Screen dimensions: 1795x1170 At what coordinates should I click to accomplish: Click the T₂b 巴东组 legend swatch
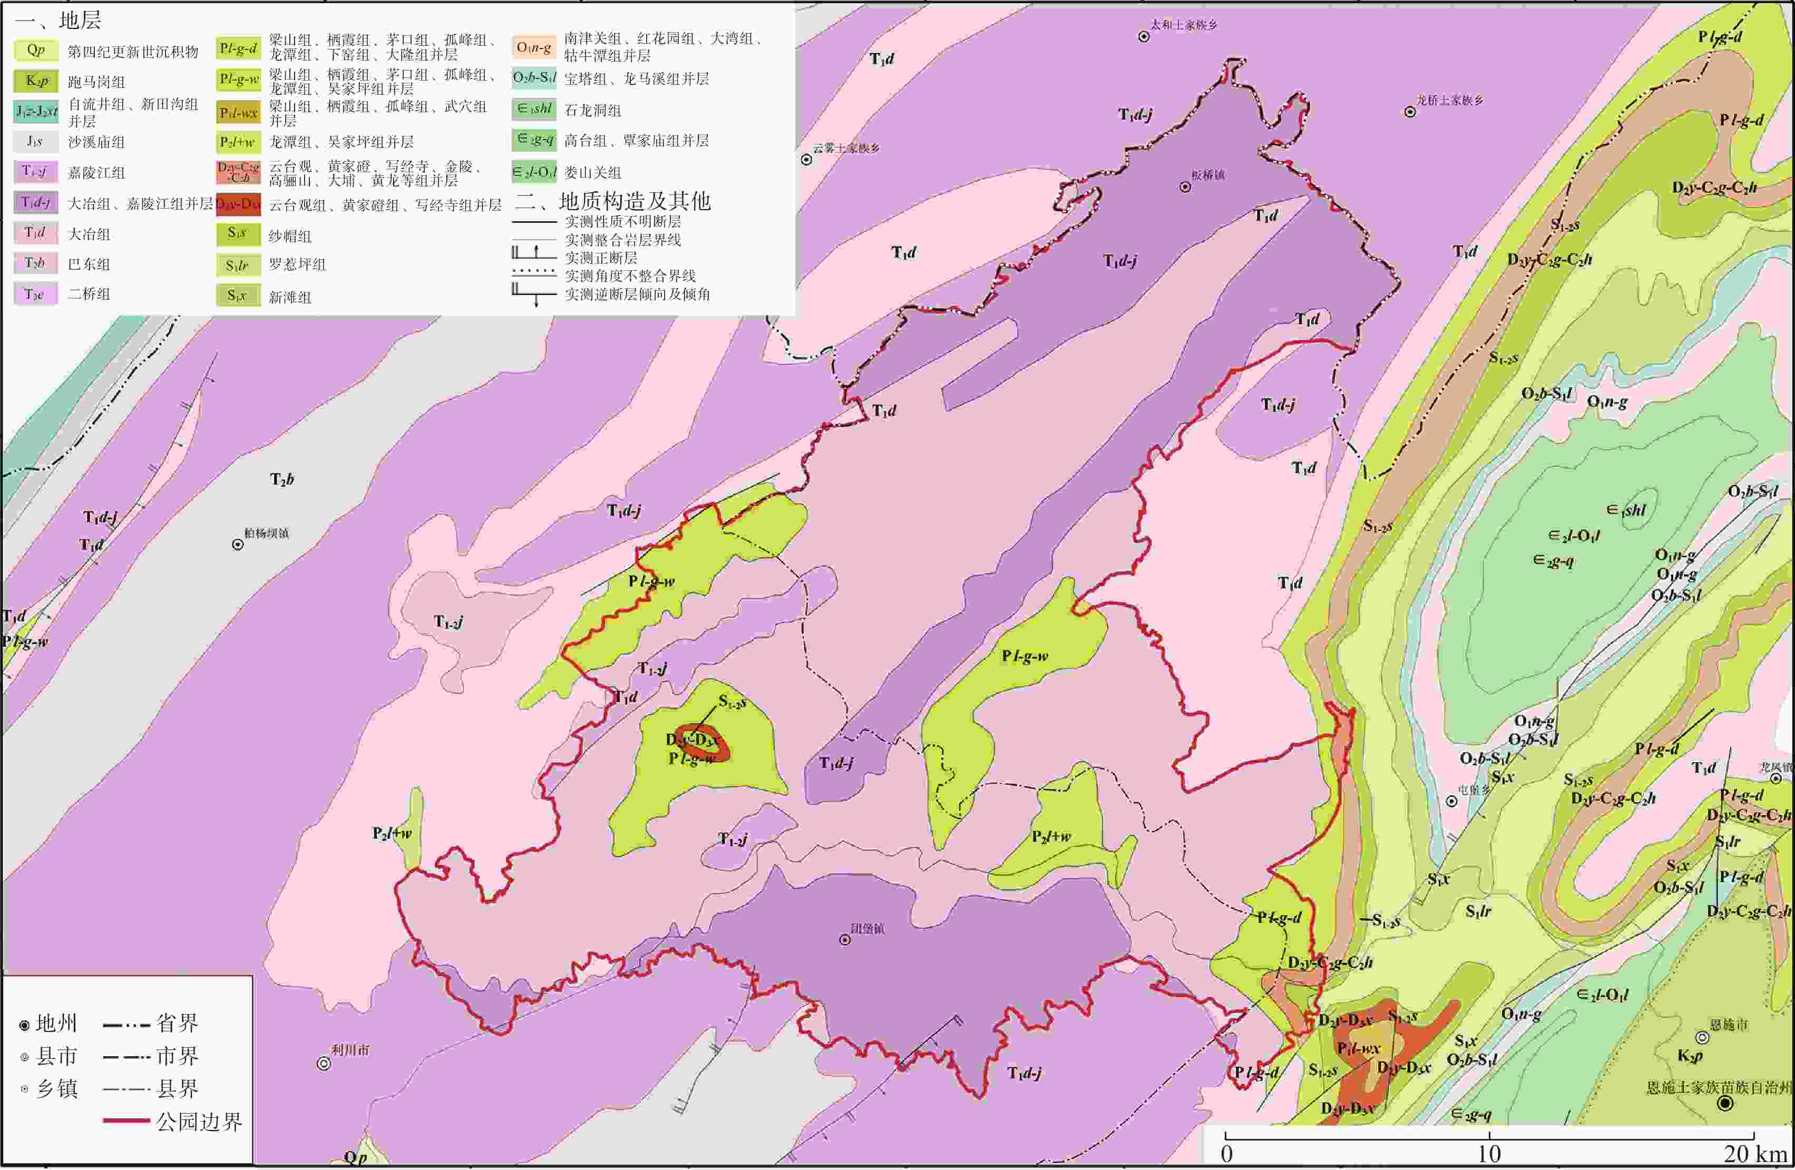click(35, 263)
